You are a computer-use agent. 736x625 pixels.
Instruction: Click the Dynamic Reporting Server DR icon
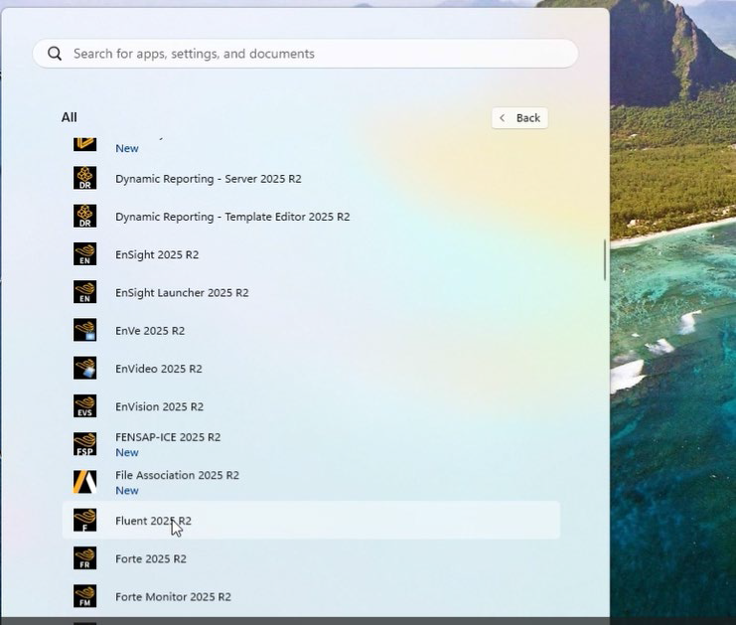[85, 179]
